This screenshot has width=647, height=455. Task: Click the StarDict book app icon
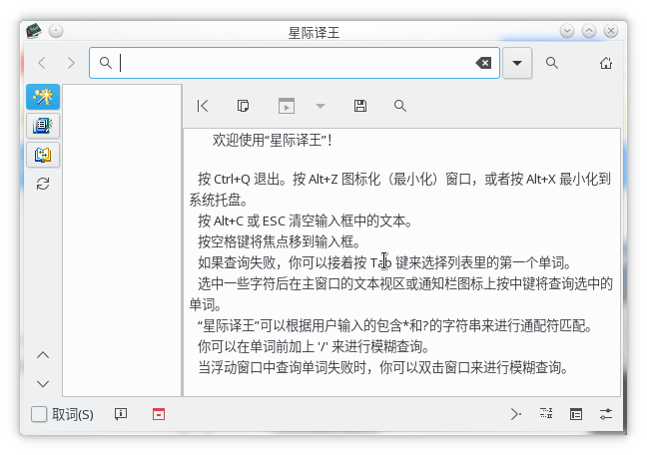33,31
